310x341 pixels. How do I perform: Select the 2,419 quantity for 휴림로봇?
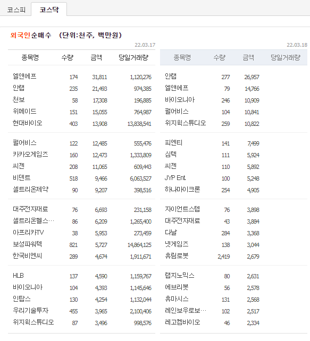223,257
